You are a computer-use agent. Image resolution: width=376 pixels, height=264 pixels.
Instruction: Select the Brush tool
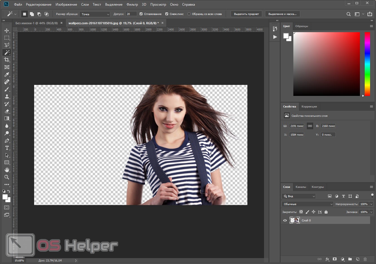point(7,89)
